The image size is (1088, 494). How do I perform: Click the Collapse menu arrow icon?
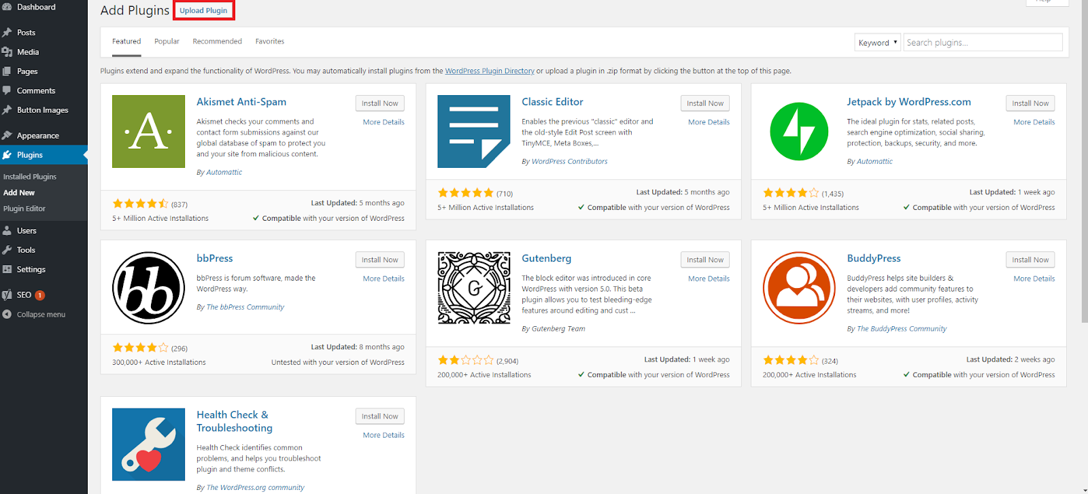pos(7,315)
